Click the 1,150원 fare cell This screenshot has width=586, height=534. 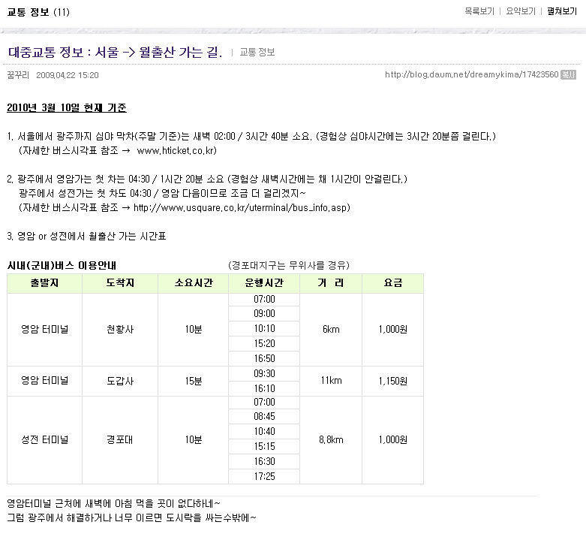coord(392,381)
